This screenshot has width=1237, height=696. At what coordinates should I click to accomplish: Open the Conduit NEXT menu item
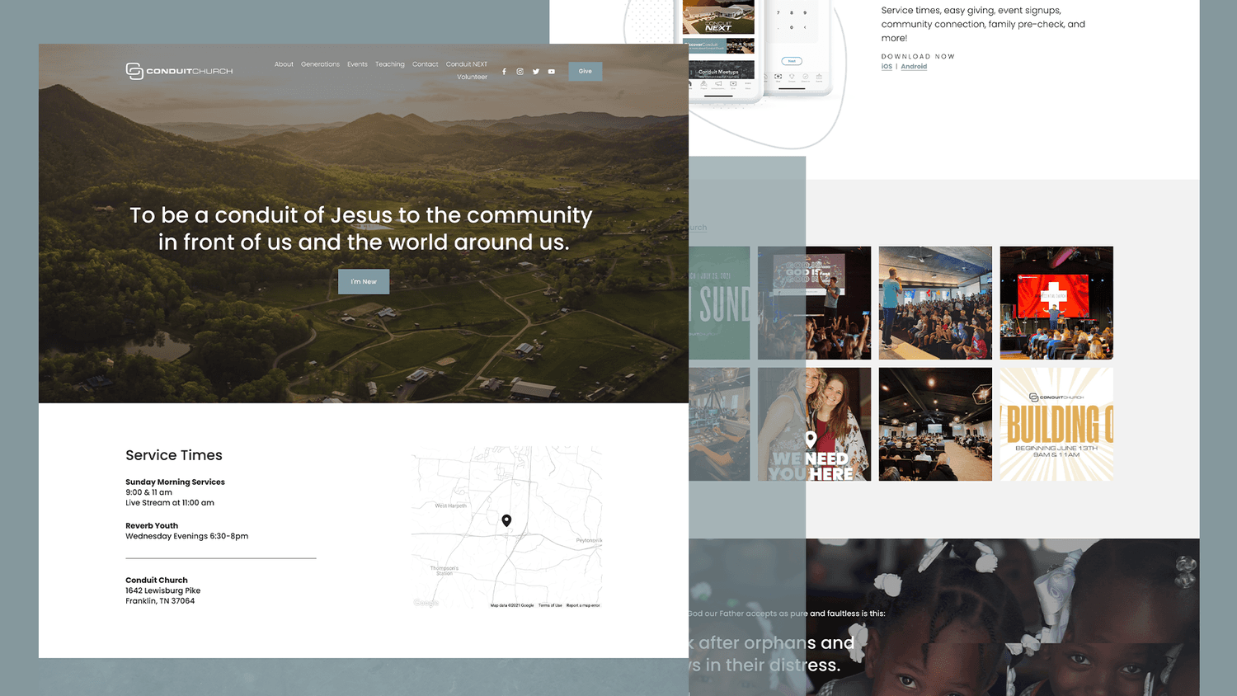click(x=467, y=64)
